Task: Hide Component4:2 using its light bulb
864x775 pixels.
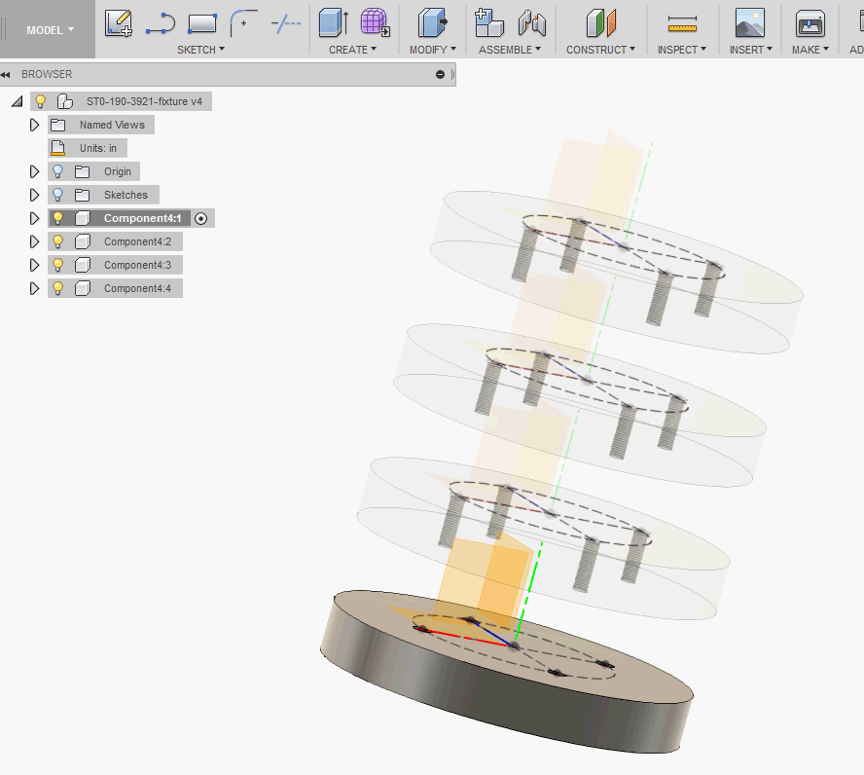Action: click(57, 241)
